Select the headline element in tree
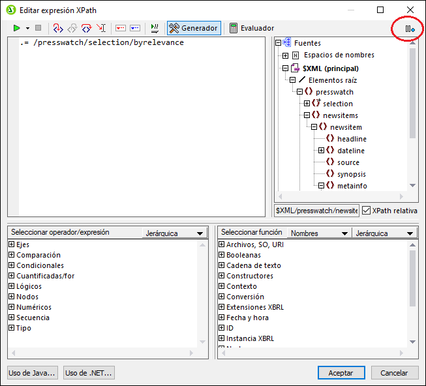426x386 pixels. pos(352,139)
